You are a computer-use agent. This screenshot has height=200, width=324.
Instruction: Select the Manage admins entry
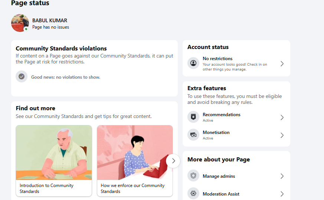point(236,176)
